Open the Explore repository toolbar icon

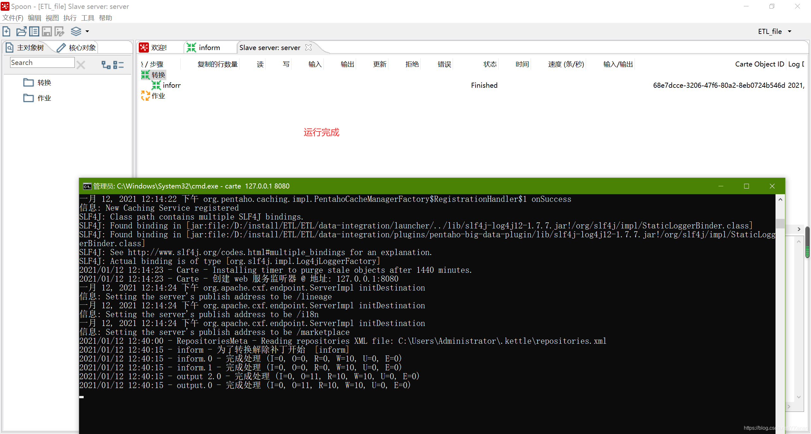pos(34,31)
